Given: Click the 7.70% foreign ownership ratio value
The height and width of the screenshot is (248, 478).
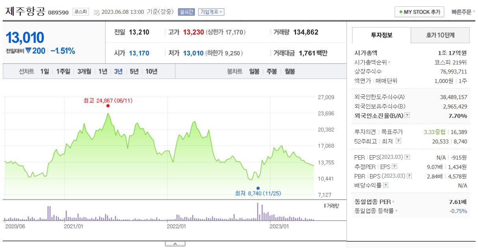Looking at the screenshot, I should (x=458, y=116).
